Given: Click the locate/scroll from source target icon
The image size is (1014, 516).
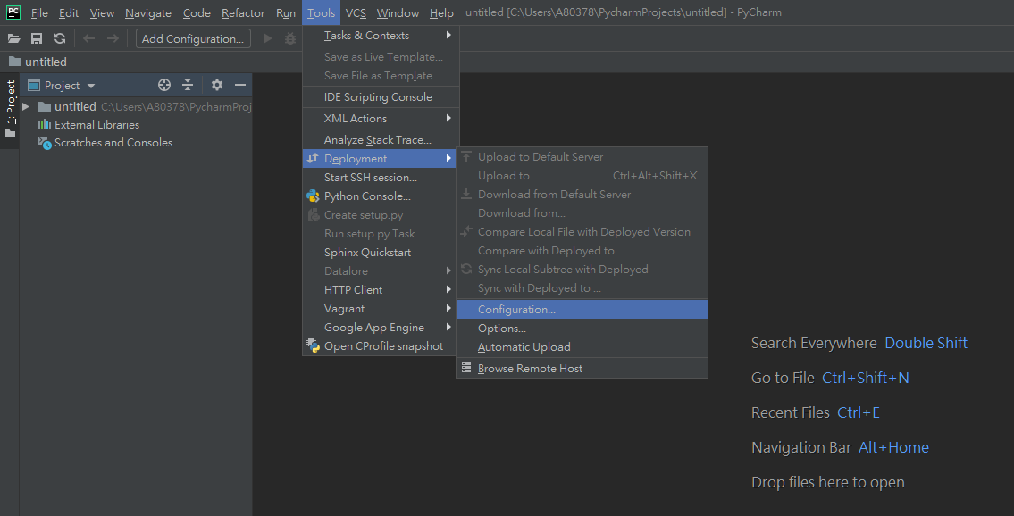Looking at the screenshot, I should (x=164, y=85).
